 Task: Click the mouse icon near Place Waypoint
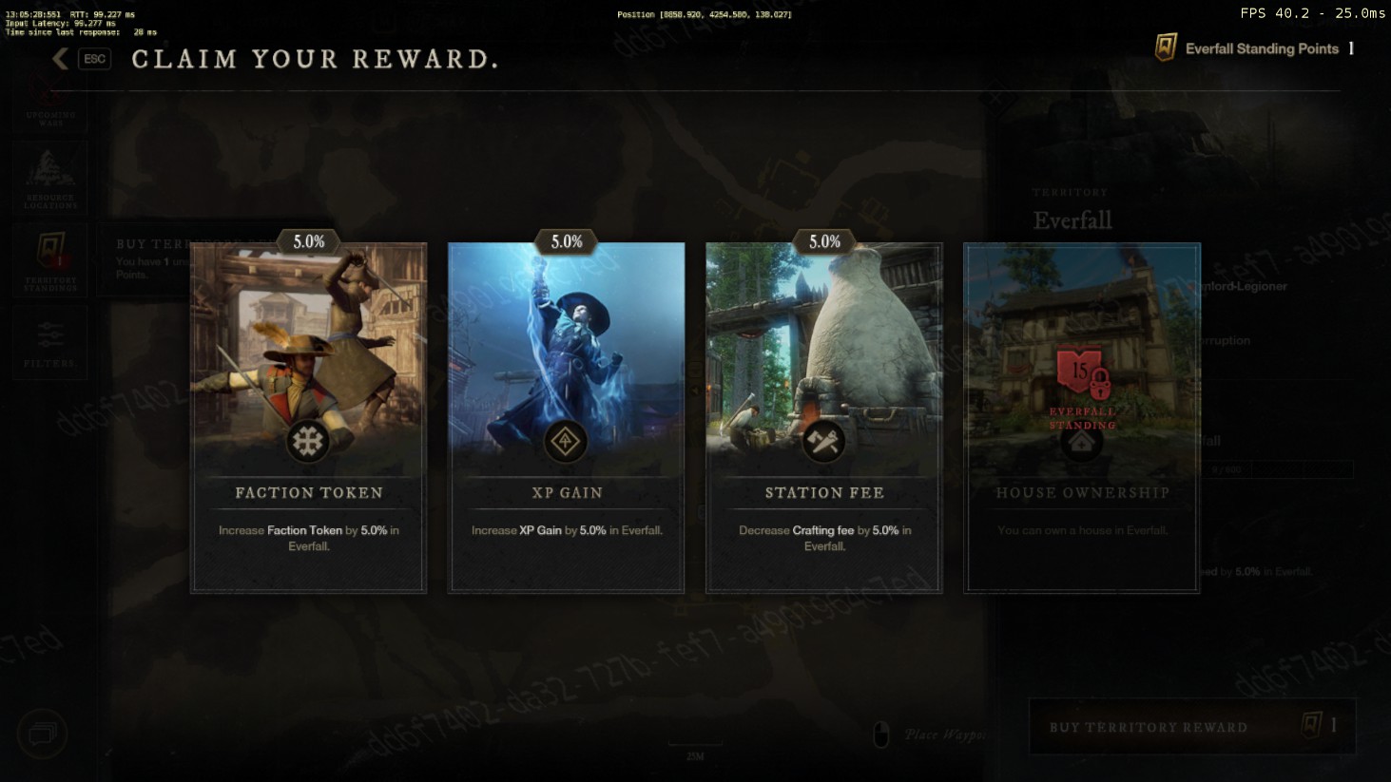(881, 734)
